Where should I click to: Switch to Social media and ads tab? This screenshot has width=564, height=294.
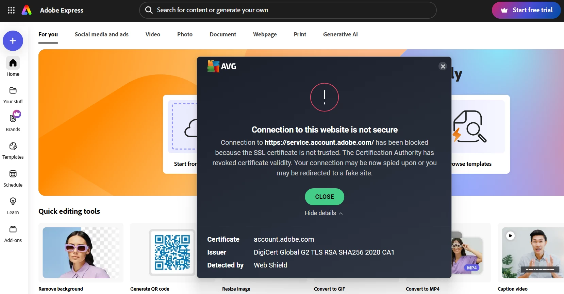point(102,34)
